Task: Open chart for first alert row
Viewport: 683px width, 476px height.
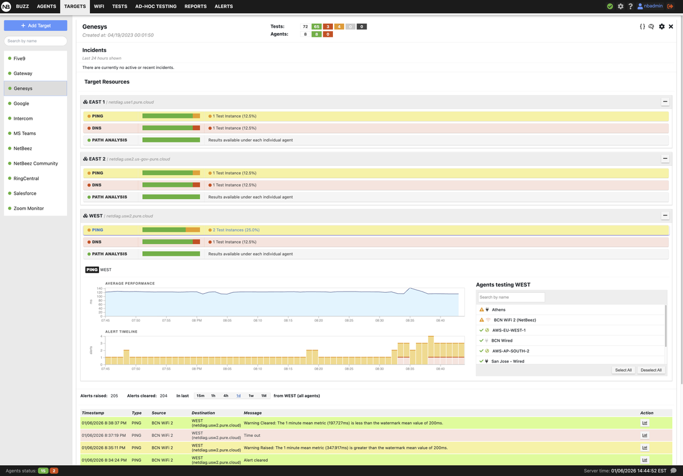Action: click(x=645, y=423)
